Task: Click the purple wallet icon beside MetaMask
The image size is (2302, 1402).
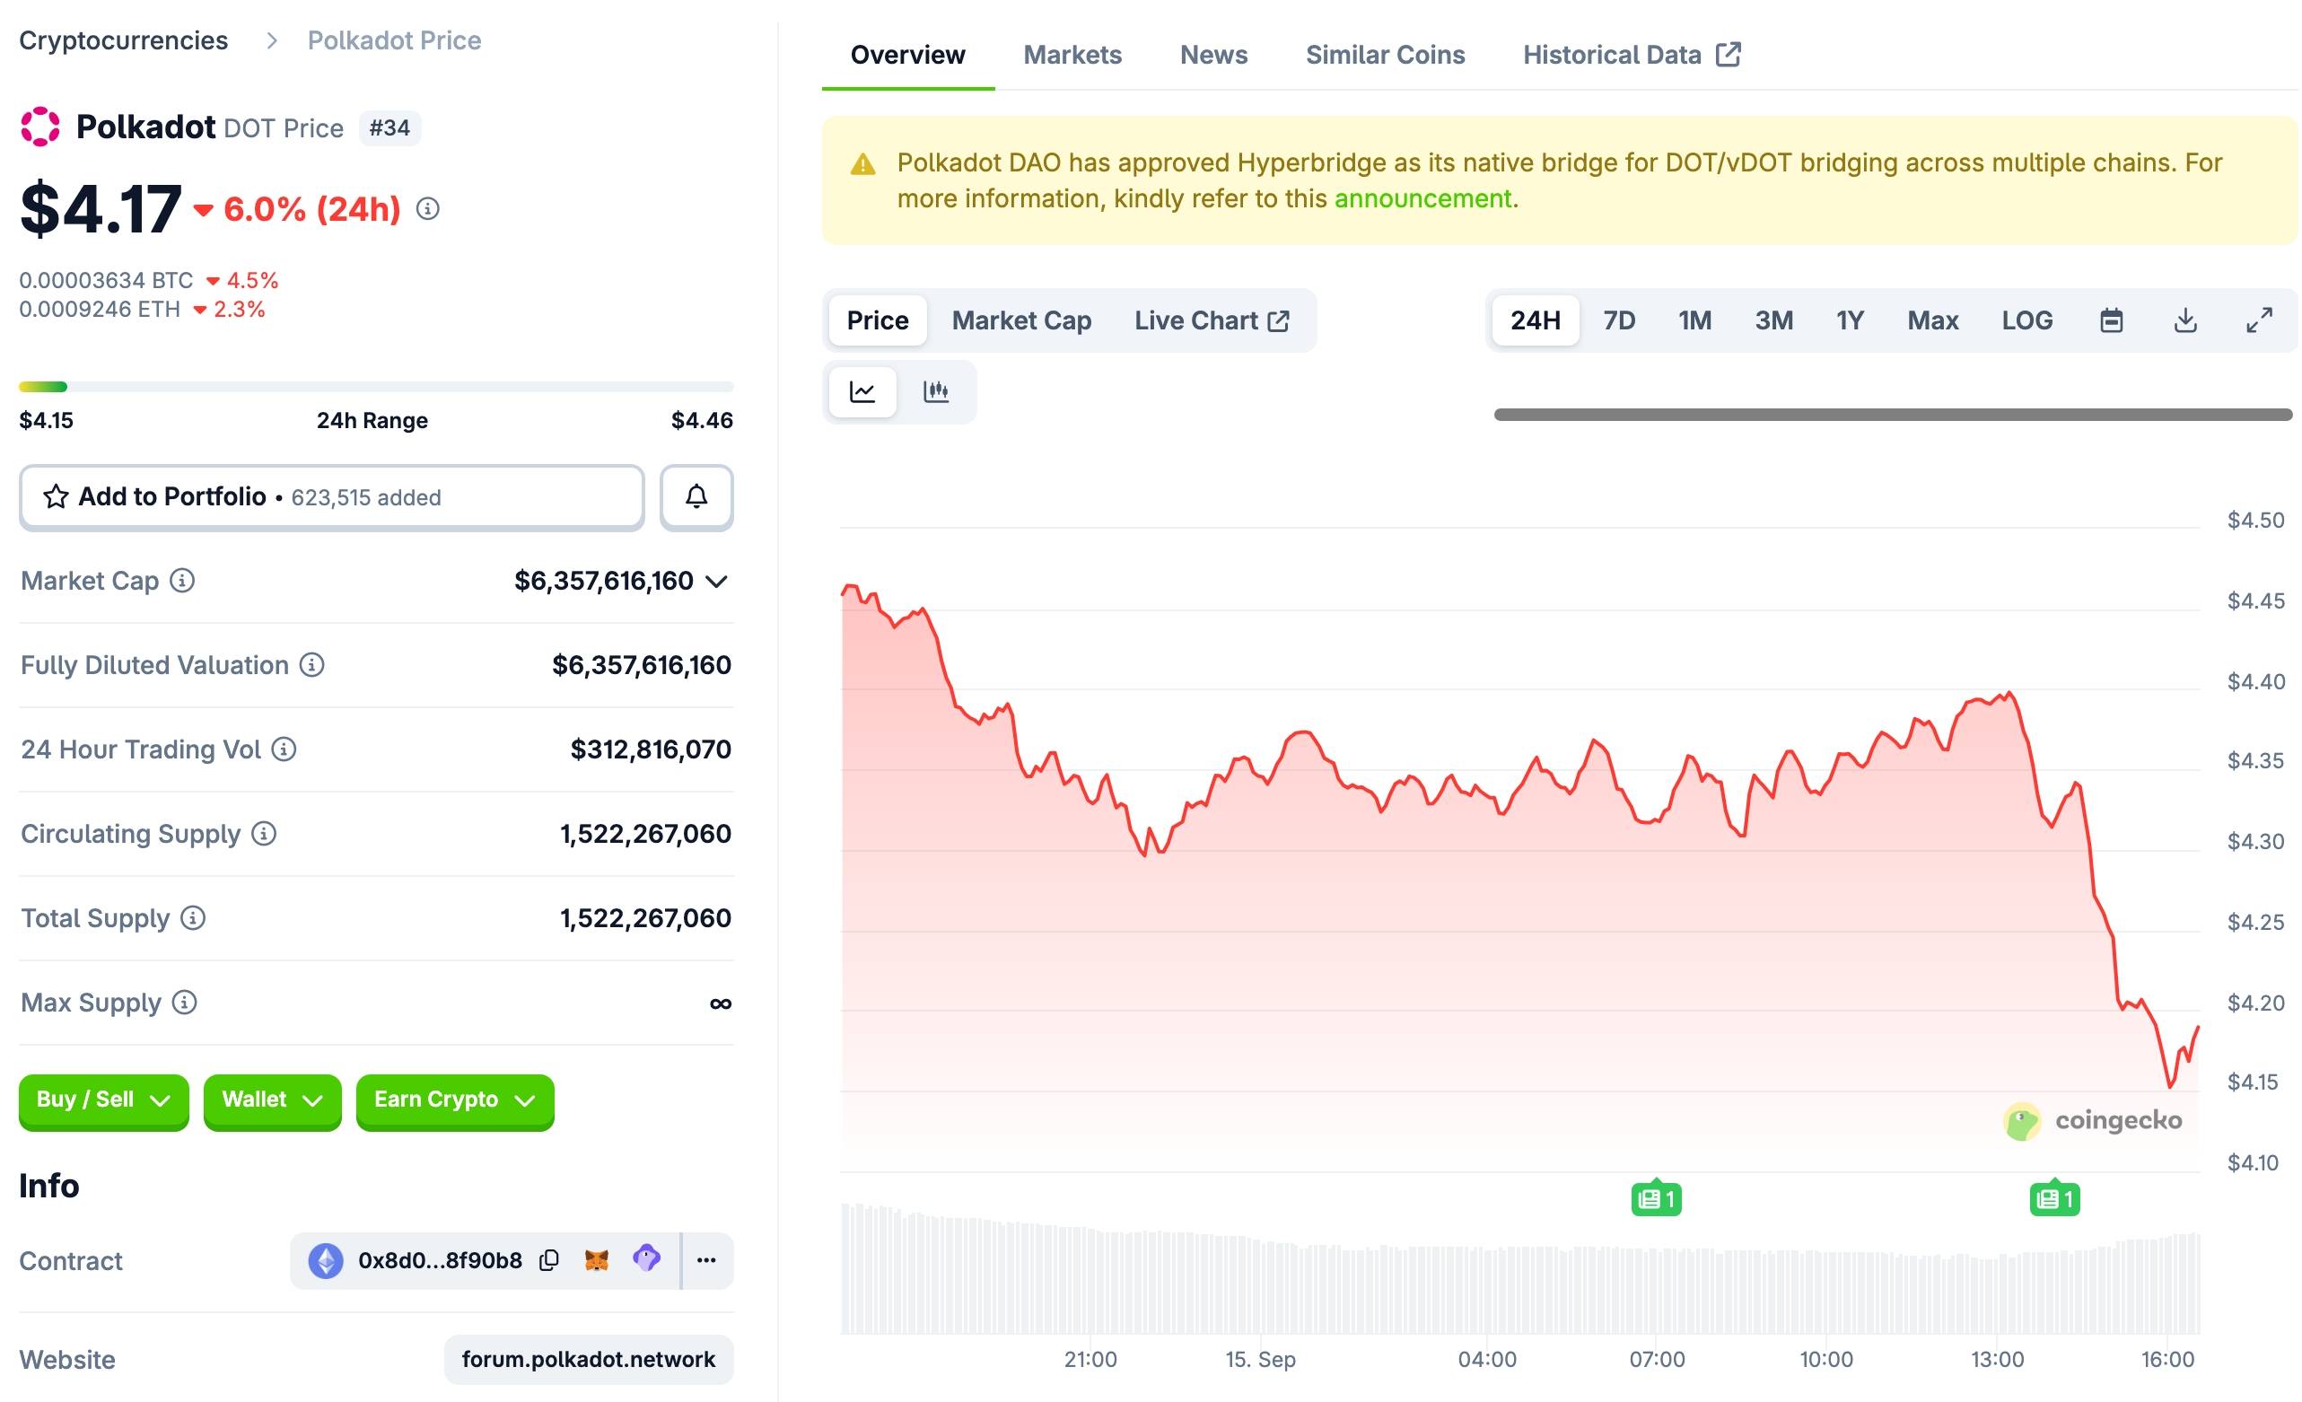Action: (x=646, y=1258)
